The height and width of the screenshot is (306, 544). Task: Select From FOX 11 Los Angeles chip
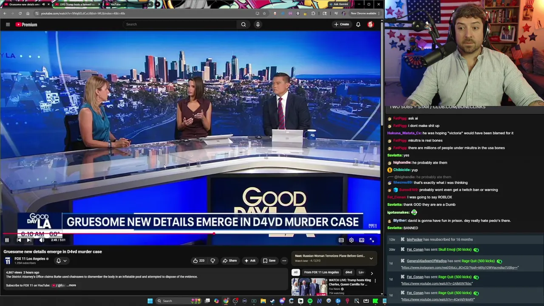click(x=321, y=272)
